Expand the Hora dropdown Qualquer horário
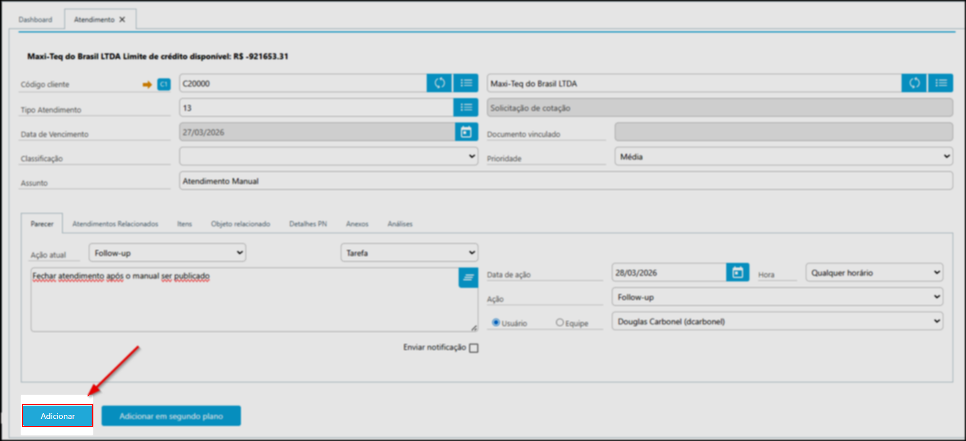Image resolution: width=966 pixels, height=441 pixels. coord(874,273)
